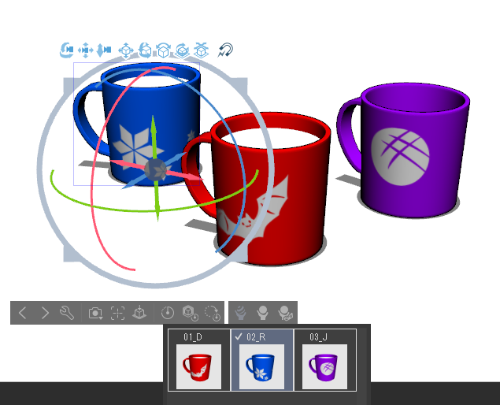Select previous 3D object with left arrow

(22, 313)
